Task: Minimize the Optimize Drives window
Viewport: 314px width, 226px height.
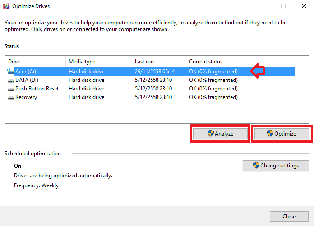Action: (x=263, y=6)
